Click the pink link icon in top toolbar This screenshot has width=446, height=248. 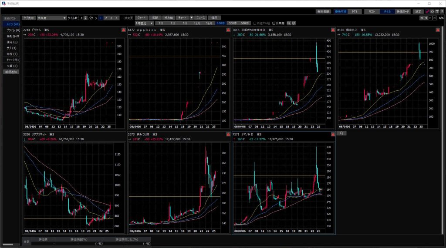point(427,11)
